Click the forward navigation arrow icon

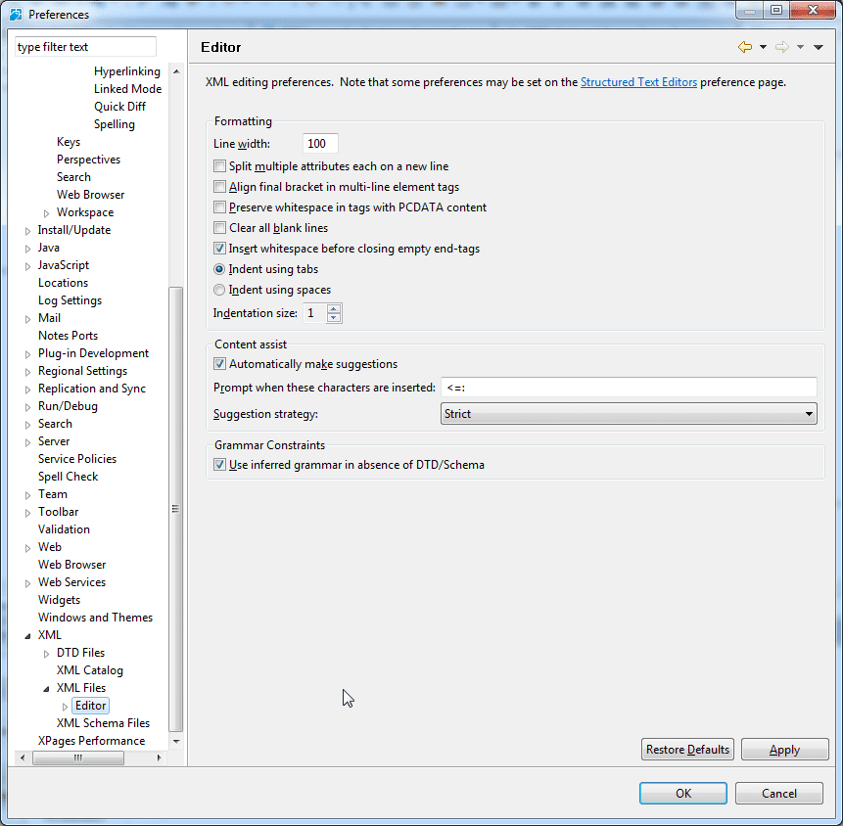pyautogui.click(x=781, y=47)
